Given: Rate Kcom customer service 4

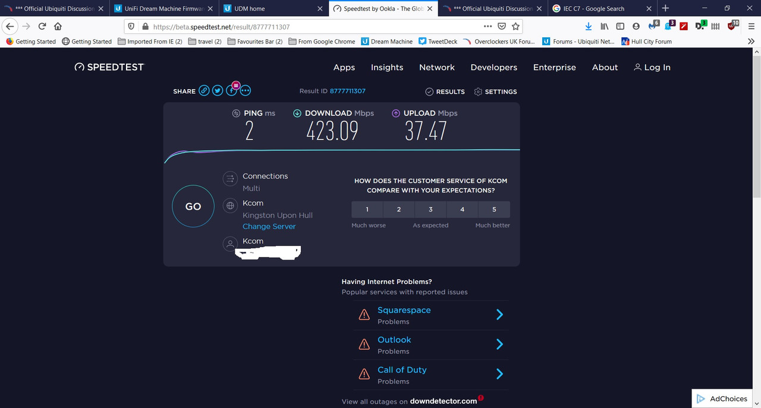Looking at the screenshot, I should 463,209.
